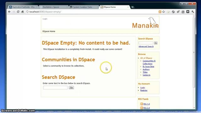Browse By Issue Date link
Viewport: 201px width, 113px height.
coord(148,67)
